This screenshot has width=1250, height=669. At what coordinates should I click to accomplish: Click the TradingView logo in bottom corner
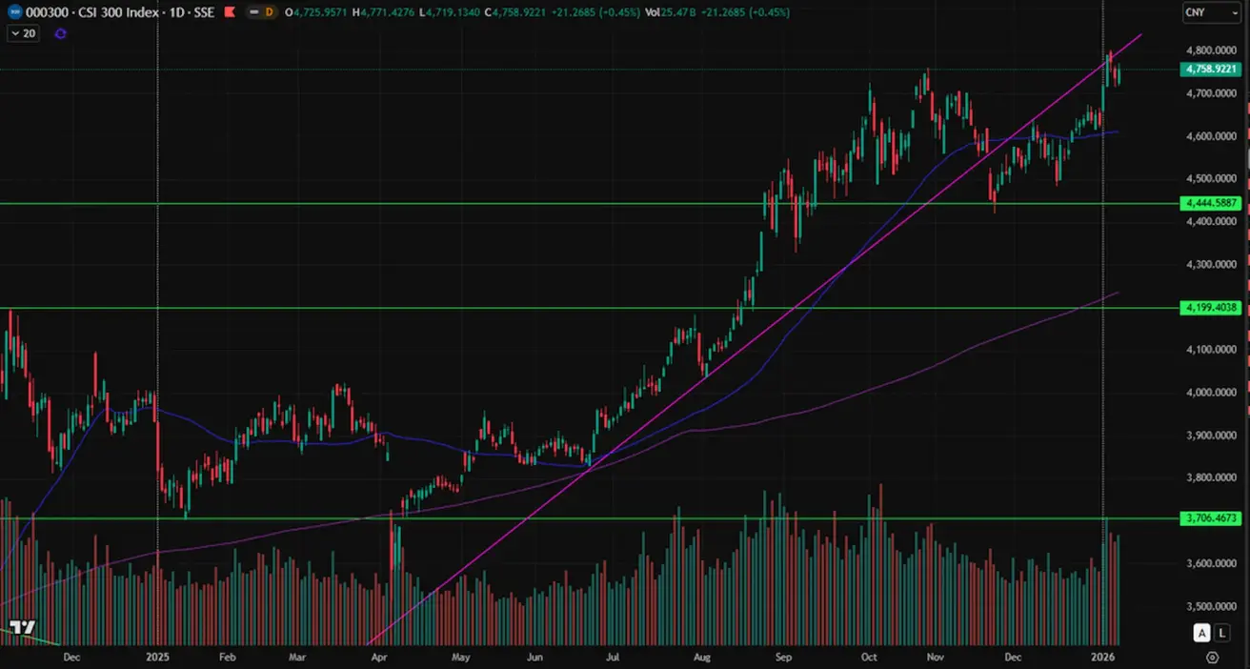click(23, 627)
